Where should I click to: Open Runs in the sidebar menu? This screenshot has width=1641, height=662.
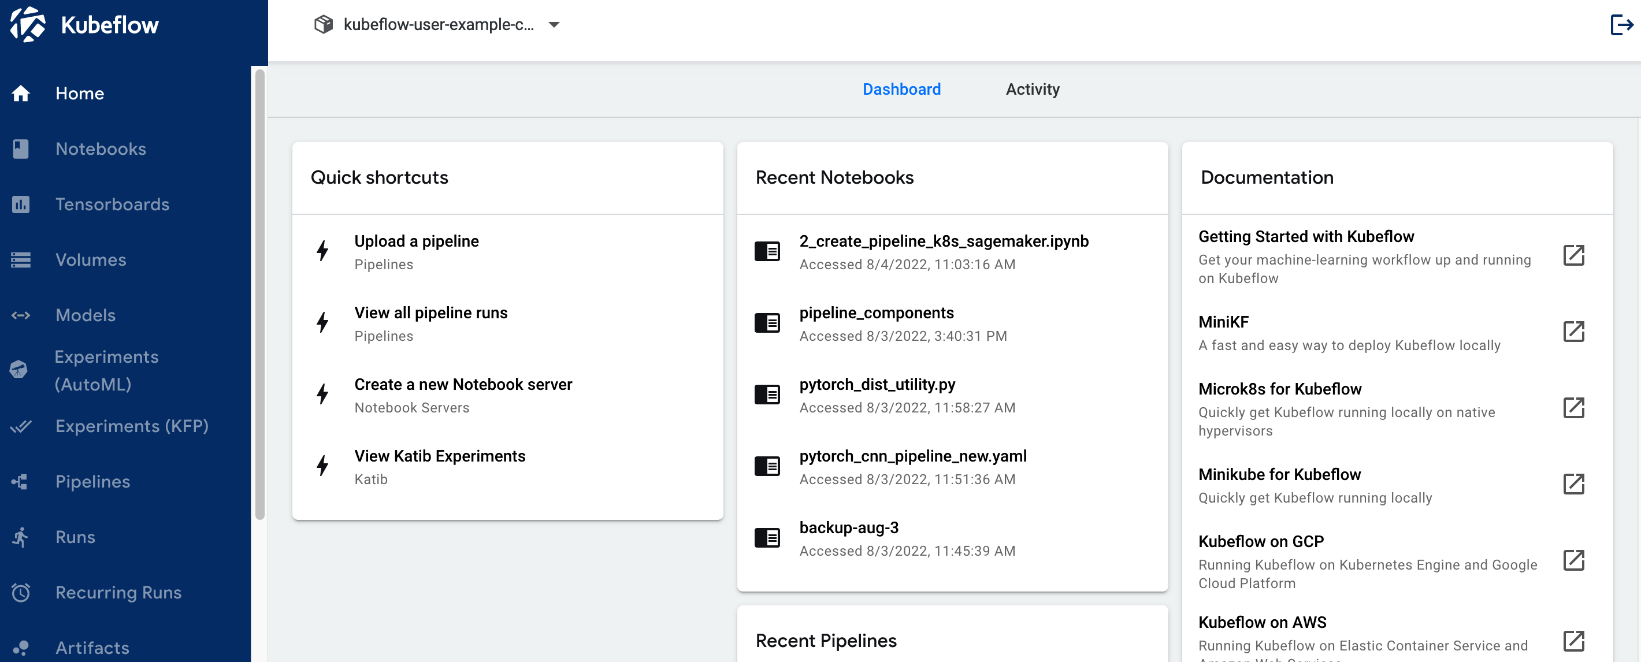125,537
